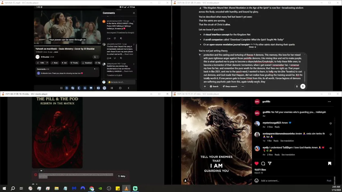Screen dimensions: 342x192
Task: Click the plus attach button in ChatGPT
Action: click(x=205, y=86)
